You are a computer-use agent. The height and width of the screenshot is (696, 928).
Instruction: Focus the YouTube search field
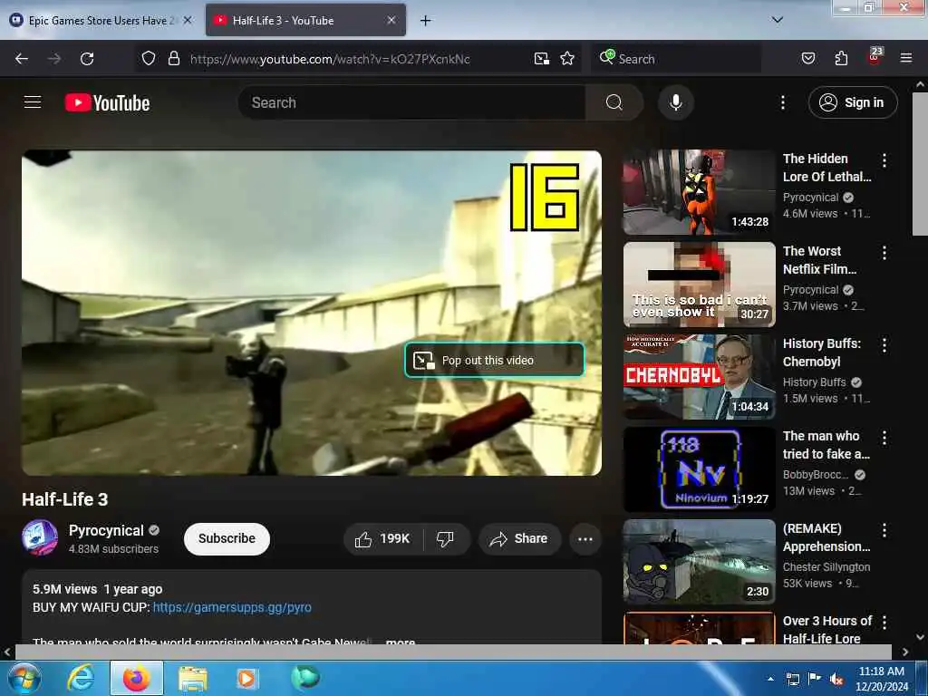coord(412,102)
